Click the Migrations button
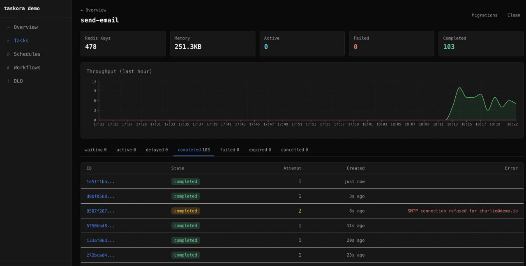 click(484, 15)
